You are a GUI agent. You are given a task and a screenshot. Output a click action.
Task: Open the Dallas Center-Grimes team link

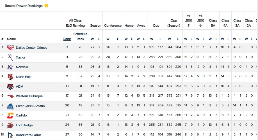tap(31, 48)
